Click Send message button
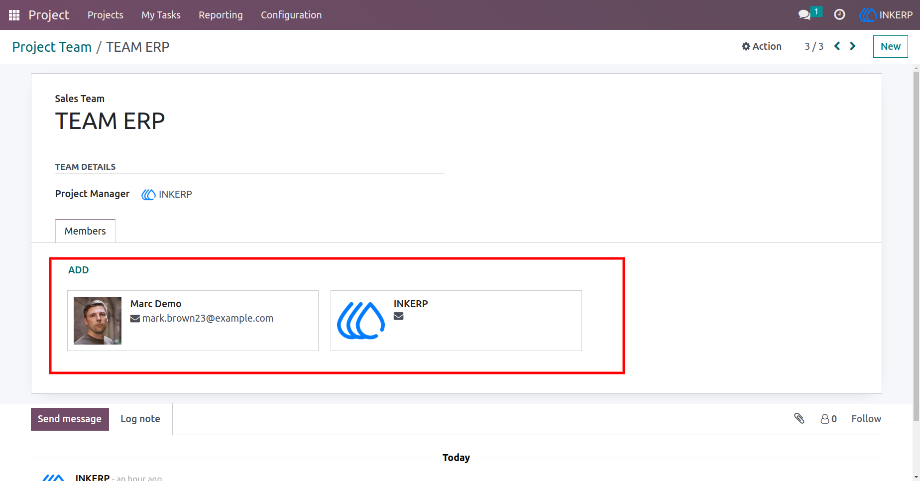This screenshot has height=481, width=920. tap(70, 419)
